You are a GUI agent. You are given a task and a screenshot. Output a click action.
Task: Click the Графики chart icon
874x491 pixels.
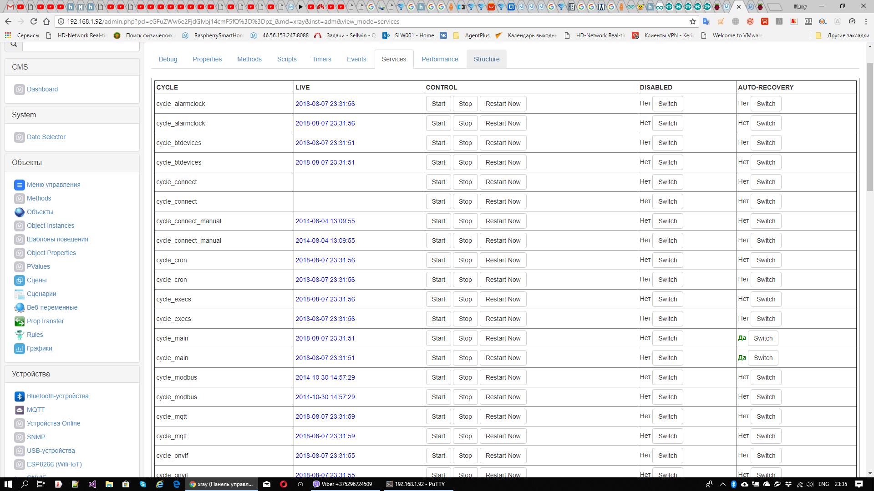click(x=19, y=349)
